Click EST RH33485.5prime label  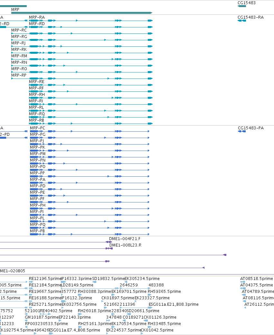click(164, 323)
